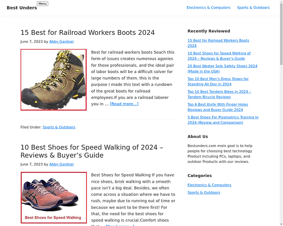Open sidebar link Top 10 Best Tandem Bikes
Image resolution: width=283 pixels, height=226 pixels.
click(x=219, y=94)
